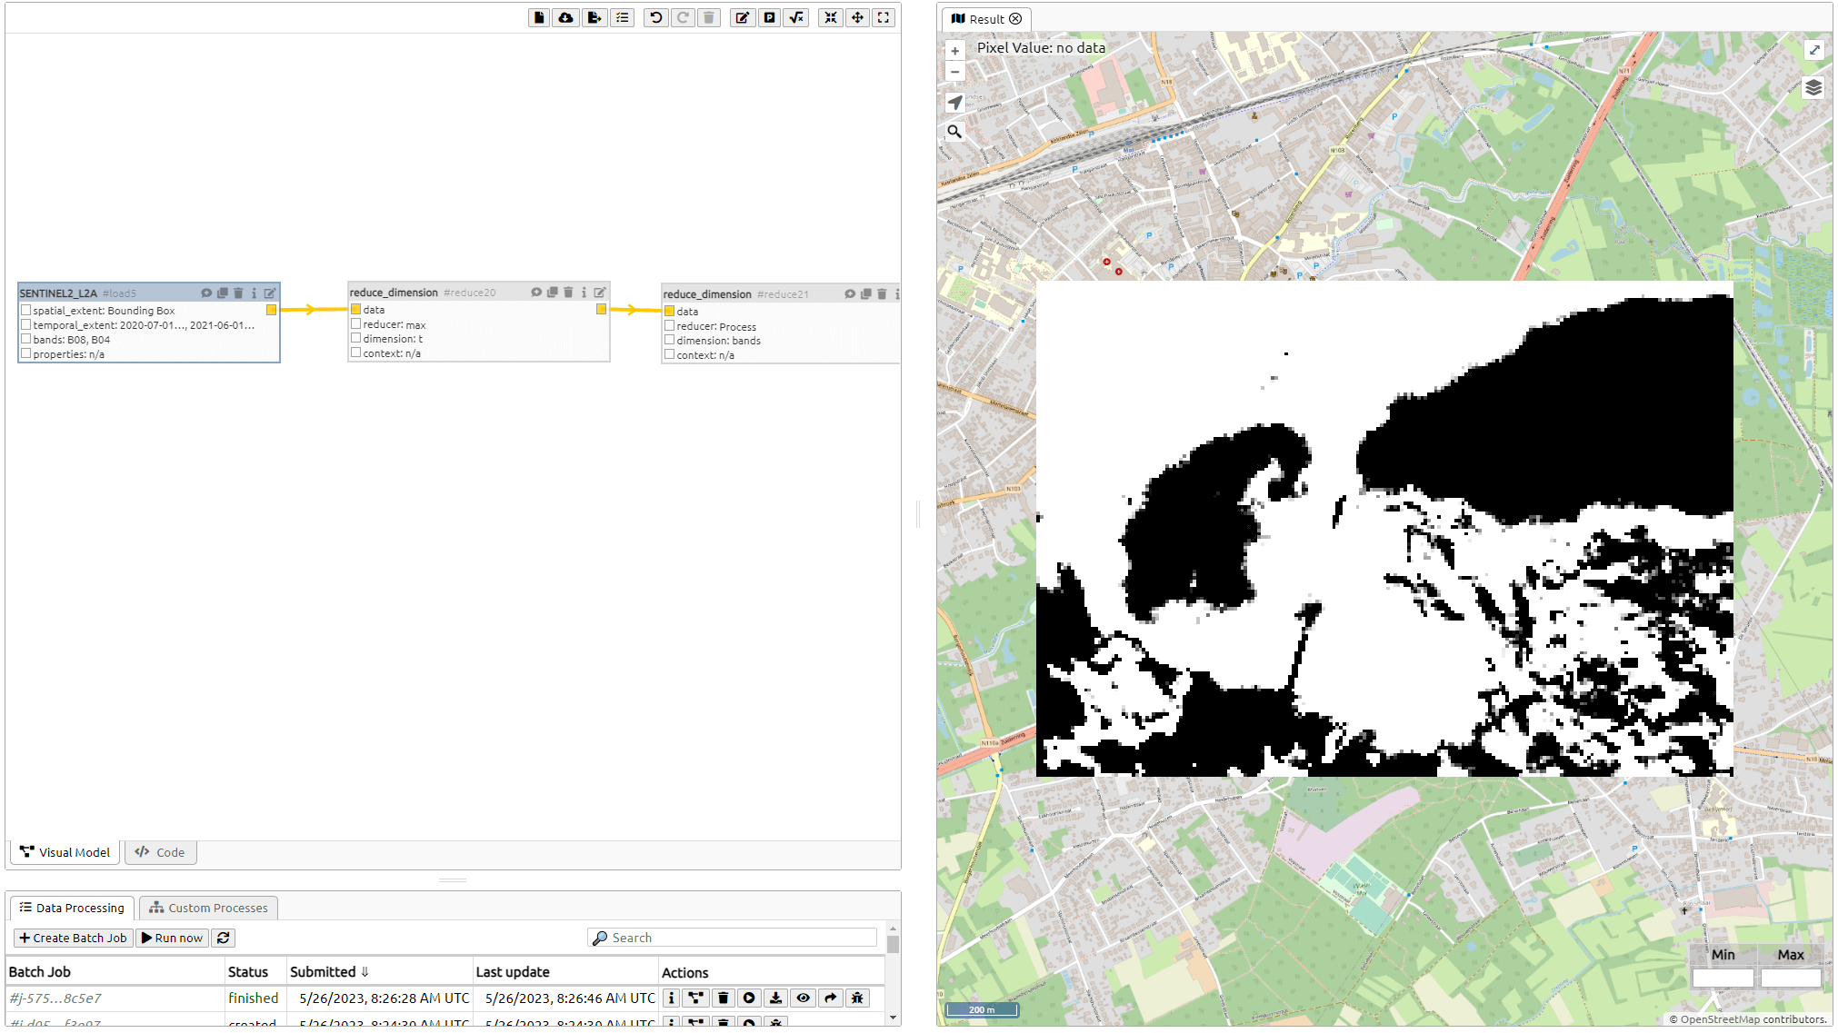Click the cloud download import icon
Screen dimensions: 1838x1033
click(566, 17)
